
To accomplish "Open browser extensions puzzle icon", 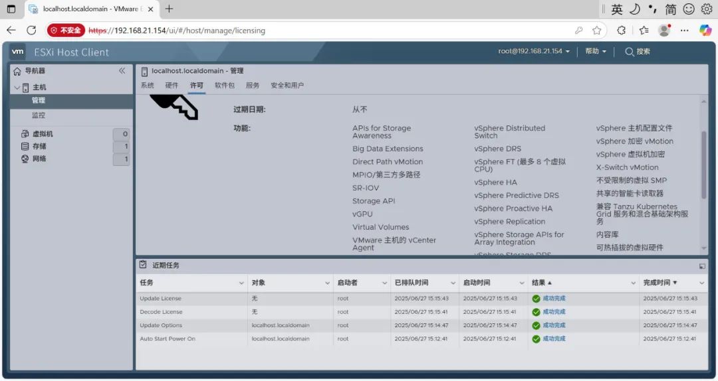I will [x=622, y=30].
